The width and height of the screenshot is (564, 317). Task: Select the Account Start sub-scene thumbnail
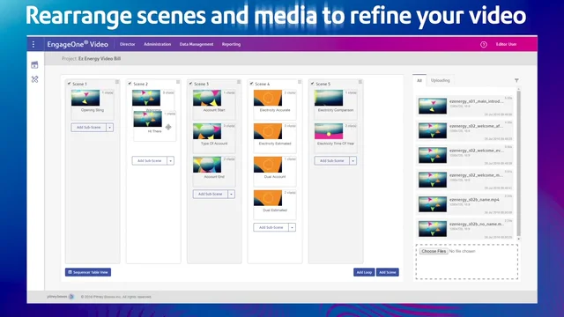pos(207,98)
